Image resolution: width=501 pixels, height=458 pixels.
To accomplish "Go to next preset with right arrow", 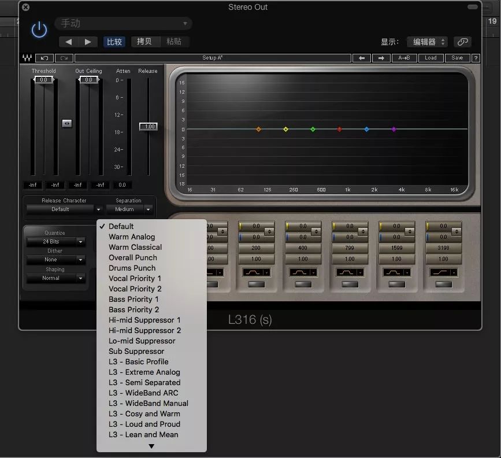I will click(88, 42).
